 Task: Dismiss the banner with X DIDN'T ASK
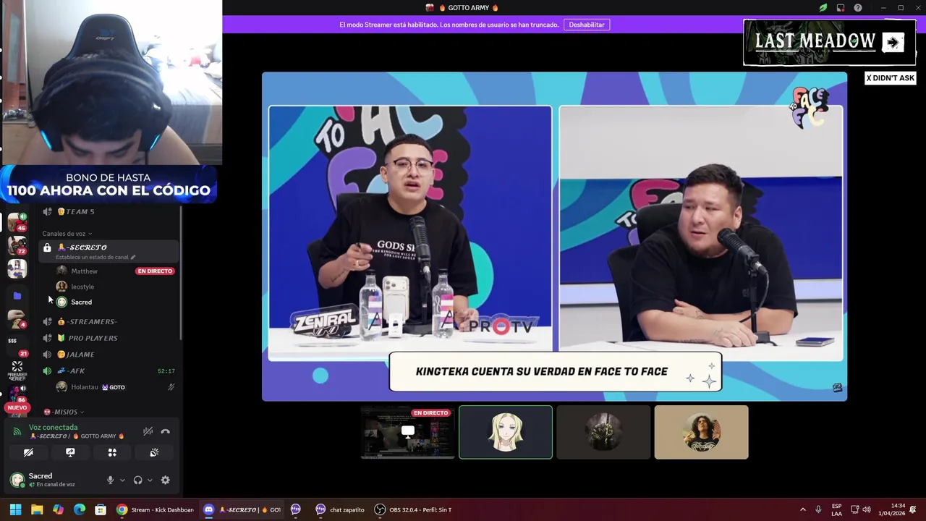pyautogui.click(x=891, y=78)
